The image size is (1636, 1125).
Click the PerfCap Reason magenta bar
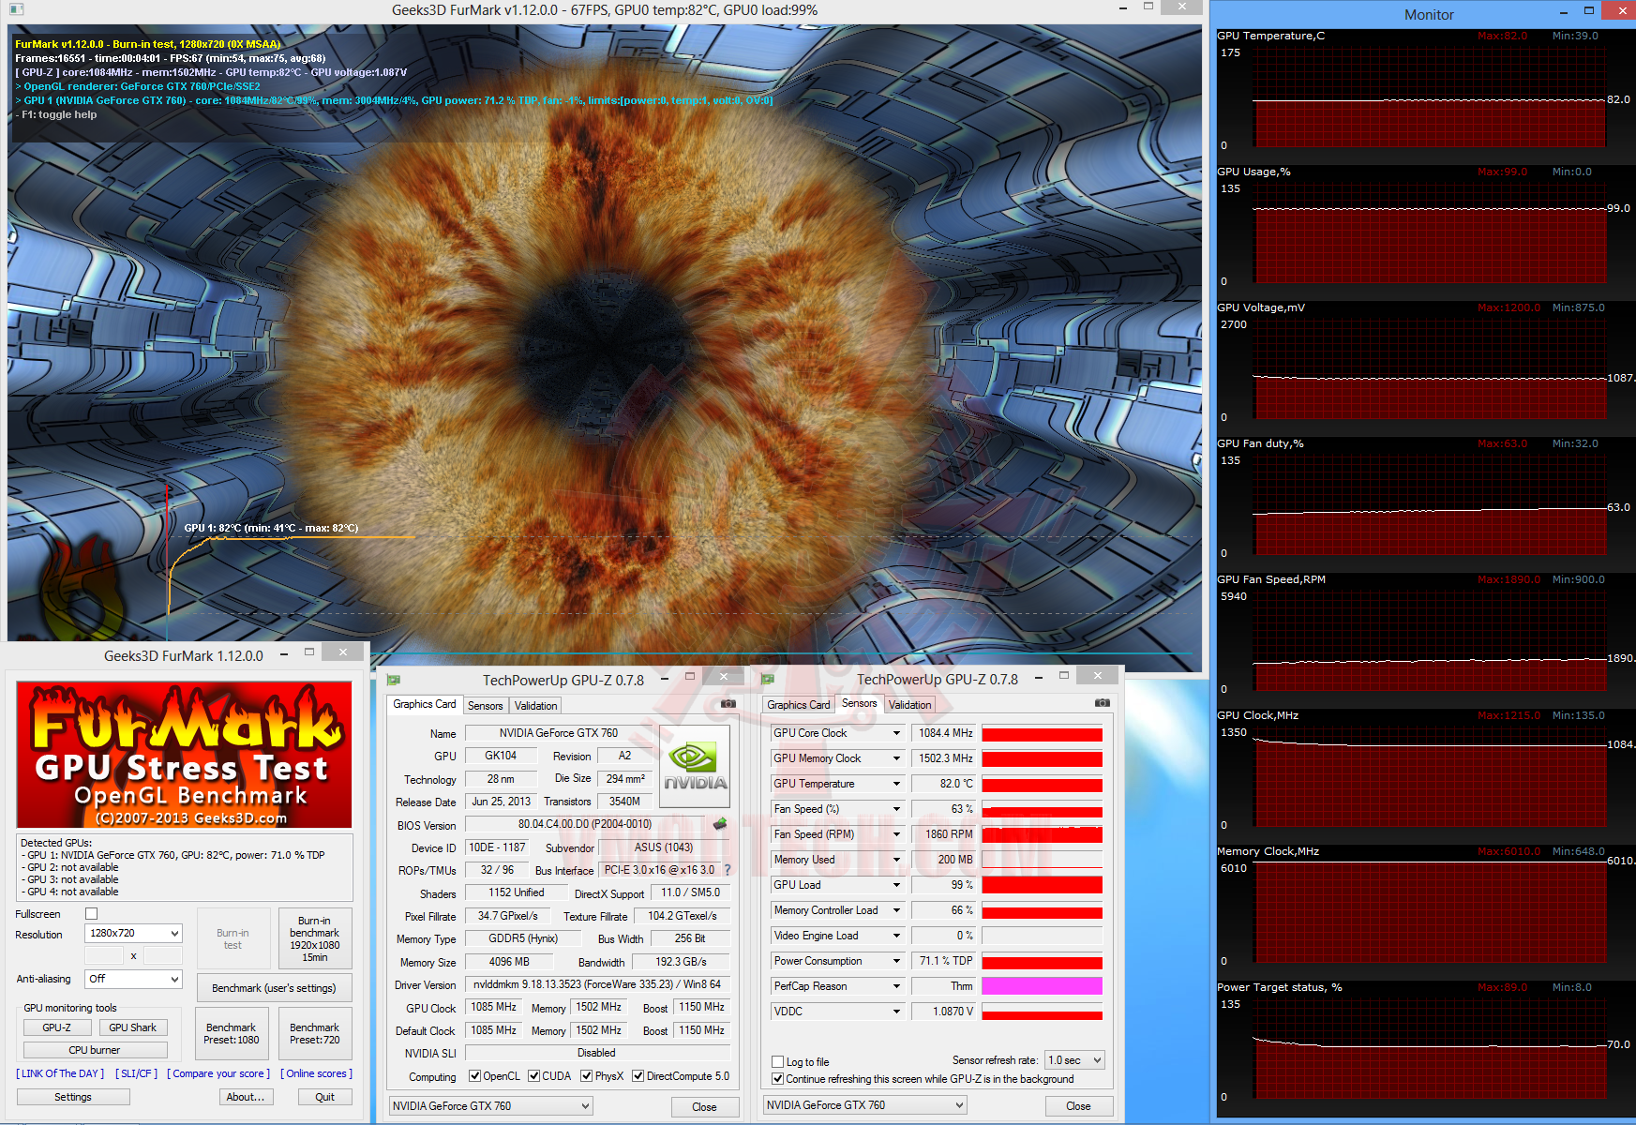click(x=1042, y=986)
